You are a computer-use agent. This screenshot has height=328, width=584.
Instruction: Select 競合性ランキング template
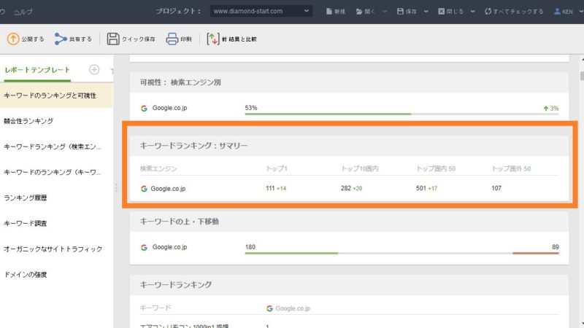(x=57, y=121)
